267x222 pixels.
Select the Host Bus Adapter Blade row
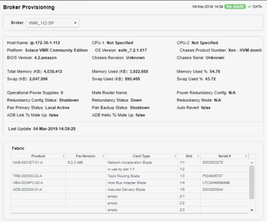(x=130, y=183)
